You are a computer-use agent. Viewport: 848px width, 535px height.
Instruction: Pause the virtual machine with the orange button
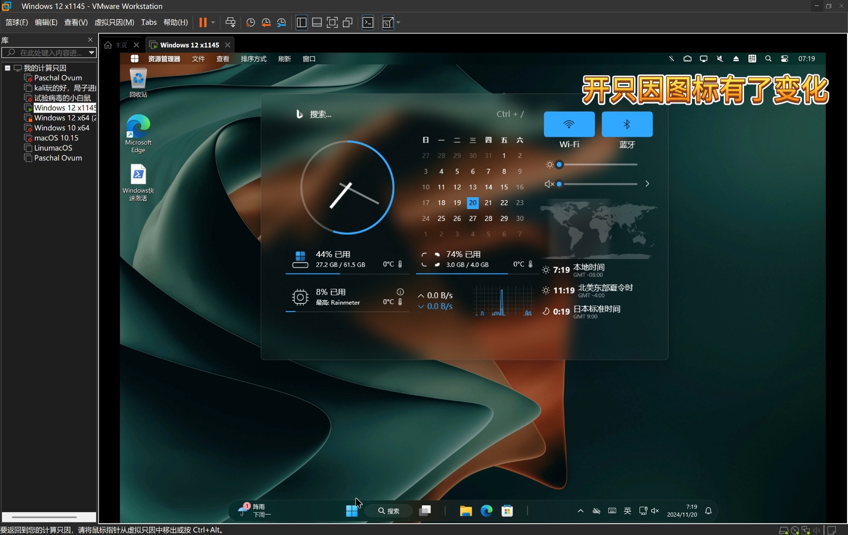pyautogui.click(x=203, y=22)
